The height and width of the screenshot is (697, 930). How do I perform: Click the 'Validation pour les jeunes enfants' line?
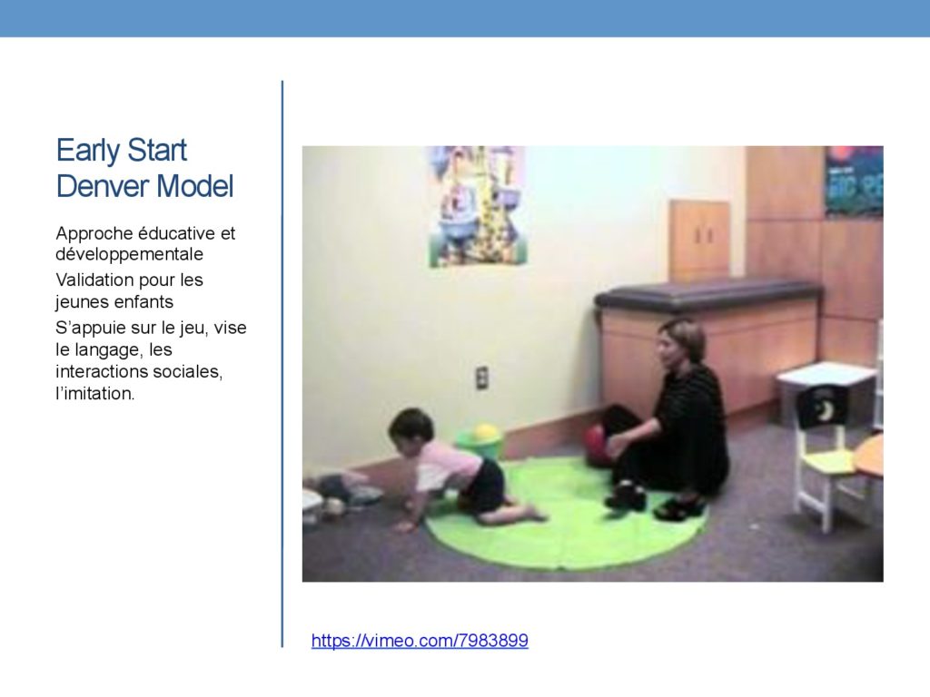coord(129,291)
